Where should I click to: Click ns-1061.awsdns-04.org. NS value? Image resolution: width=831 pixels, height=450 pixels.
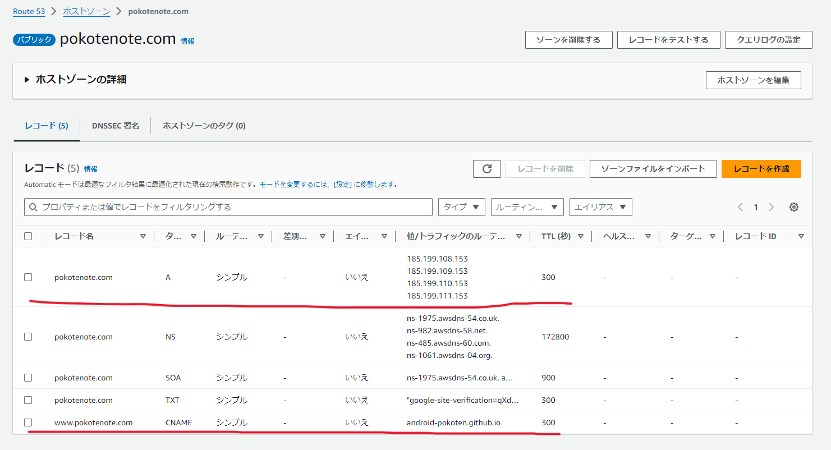[449, 355]
